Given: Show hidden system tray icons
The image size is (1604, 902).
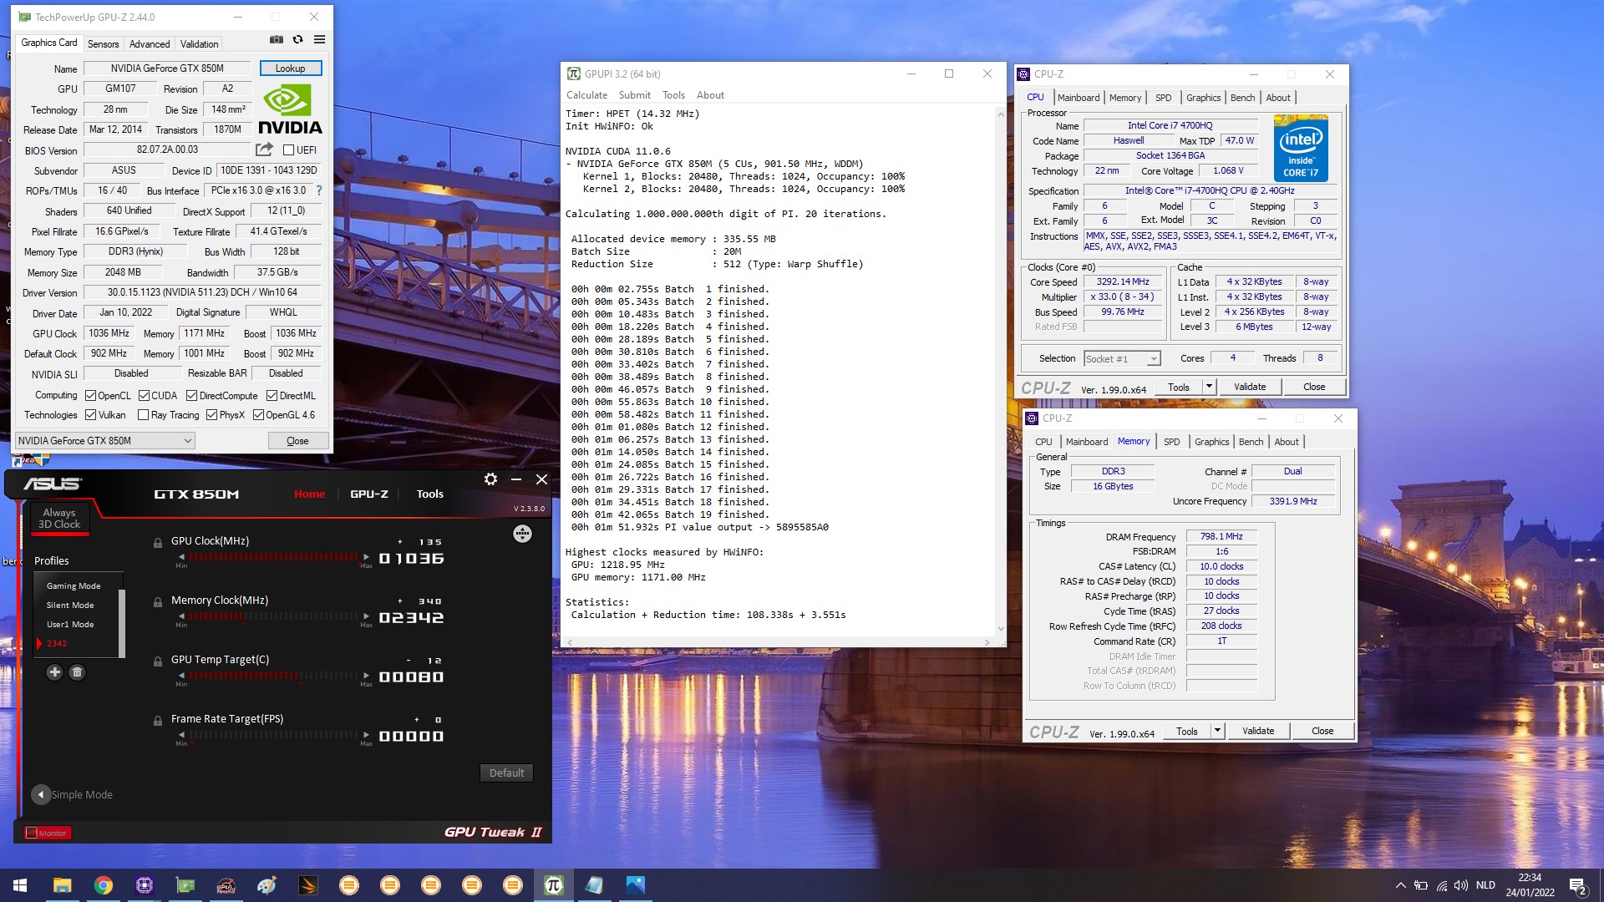Looking at the screenshot, I should coord(1400,885).
